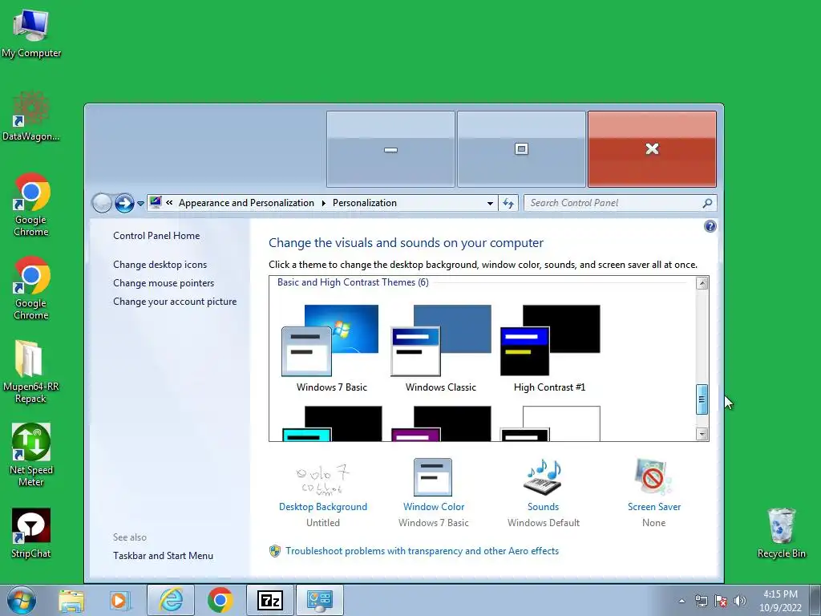
Task: Go to Appearance and Personalization breadcrumb
Action: (x=246, y=203)
